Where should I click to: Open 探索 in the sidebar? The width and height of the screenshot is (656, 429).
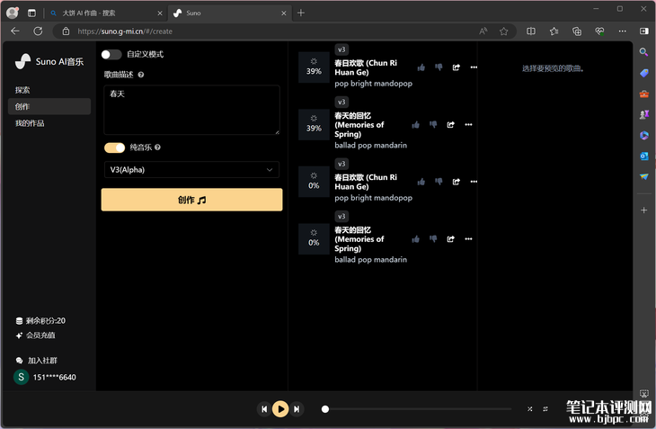pyautogui.click(x=22, y=90)
